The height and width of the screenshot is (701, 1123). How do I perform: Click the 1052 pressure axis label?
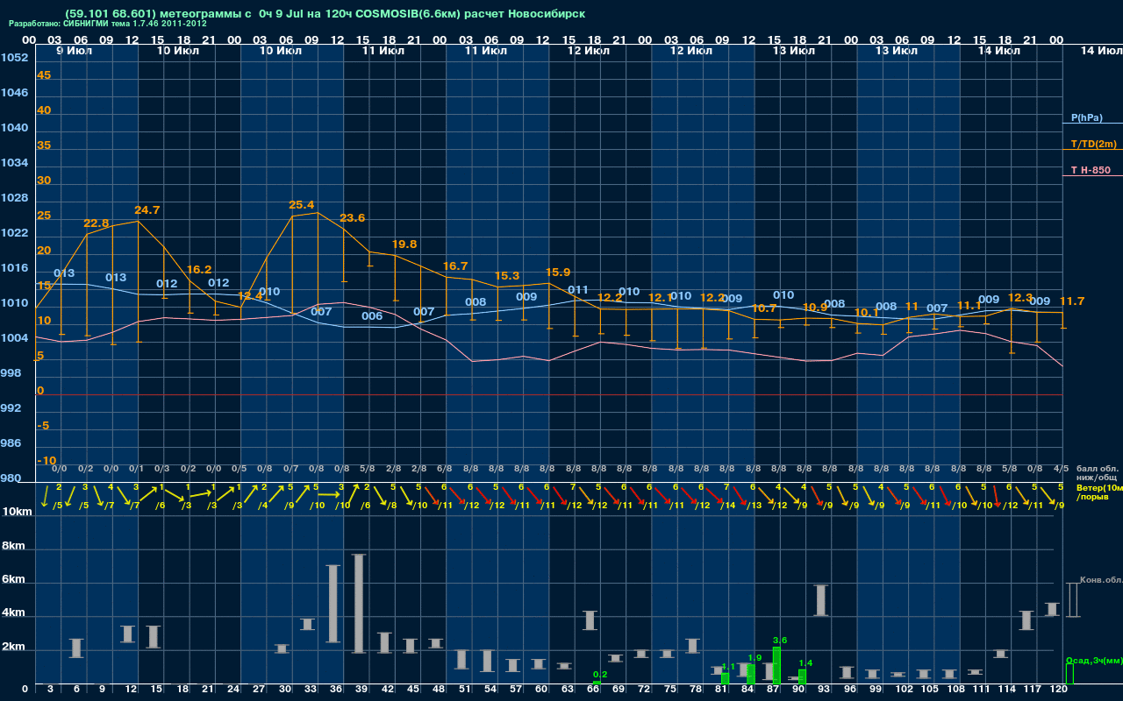14,58
